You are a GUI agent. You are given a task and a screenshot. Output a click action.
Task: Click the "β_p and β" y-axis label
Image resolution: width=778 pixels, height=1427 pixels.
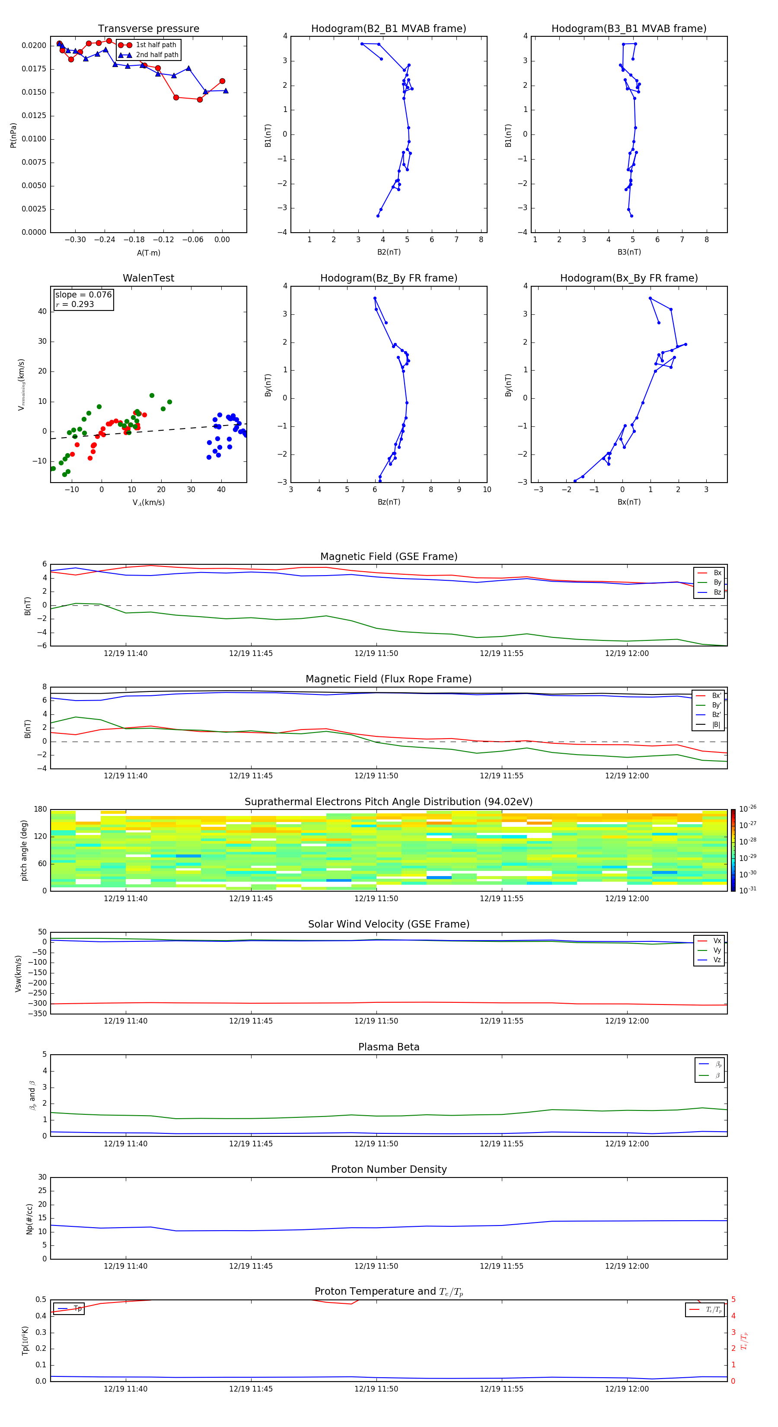click(32, 1095)
